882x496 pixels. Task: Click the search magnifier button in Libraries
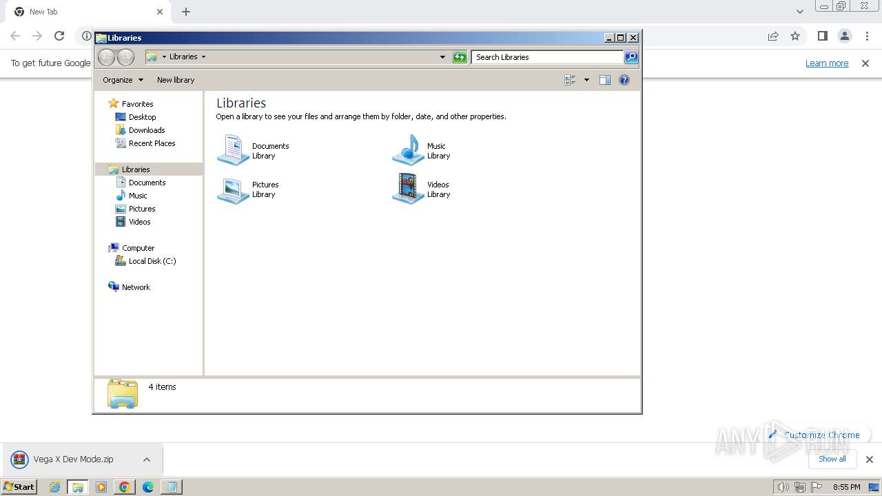tap(631, 57)
